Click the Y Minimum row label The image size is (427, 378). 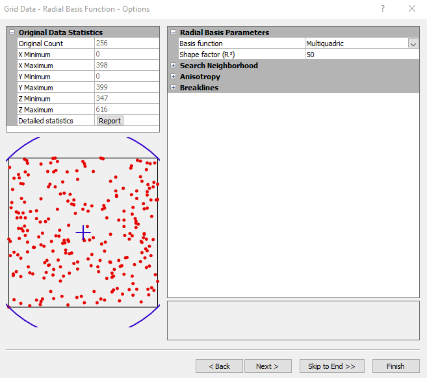point(34,77)
